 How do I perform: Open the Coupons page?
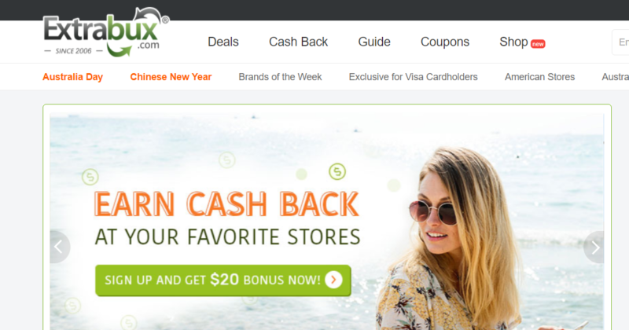(445, 42)
